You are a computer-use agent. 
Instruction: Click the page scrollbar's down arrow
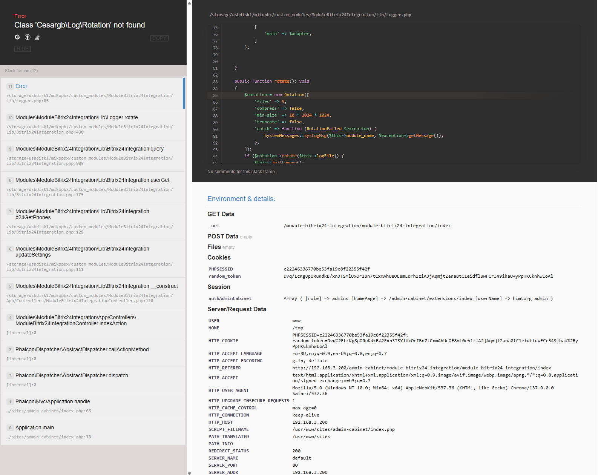click(x=189, y=473)
